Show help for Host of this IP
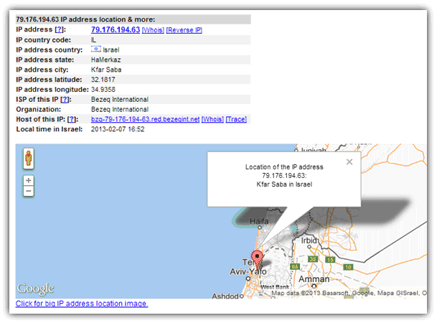This screenshot has height=323, width=437. [x=72, y=119]
